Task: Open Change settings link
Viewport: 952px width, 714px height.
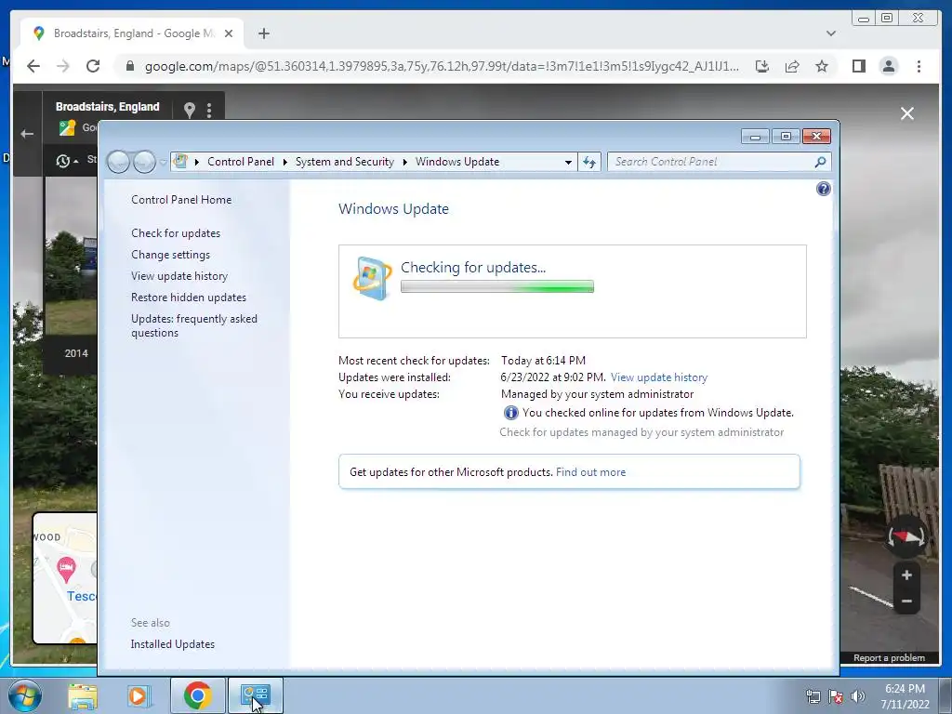Action: tap(171, 255)
